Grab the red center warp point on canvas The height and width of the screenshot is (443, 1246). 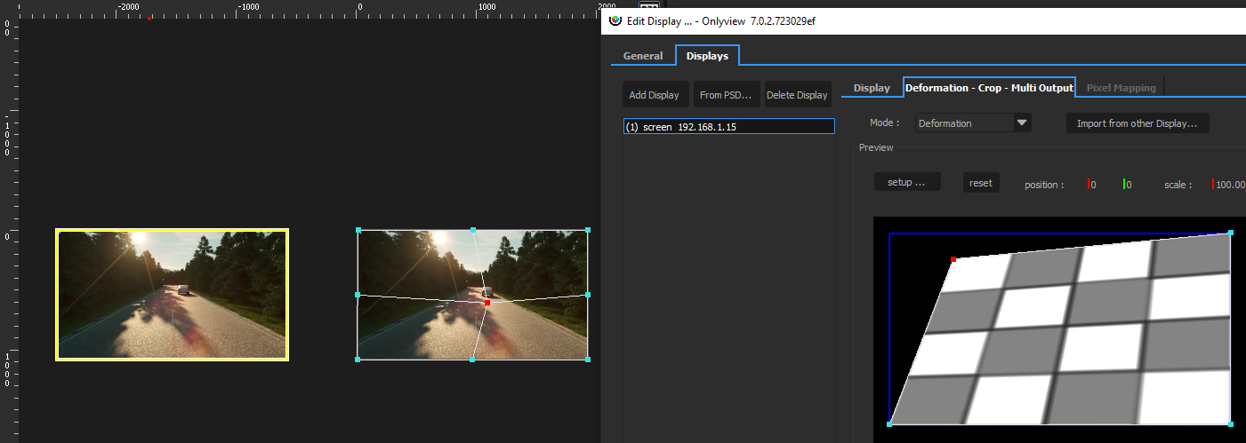487,303
